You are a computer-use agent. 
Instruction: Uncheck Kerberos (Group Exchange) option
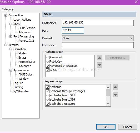pos(48,91)
